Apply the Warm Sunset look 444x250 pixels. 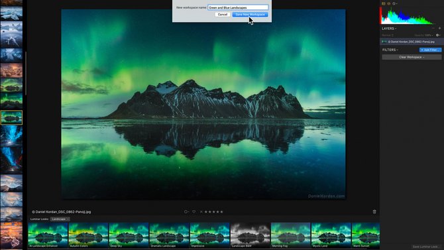pyautogui.click(x=366, y=235)
